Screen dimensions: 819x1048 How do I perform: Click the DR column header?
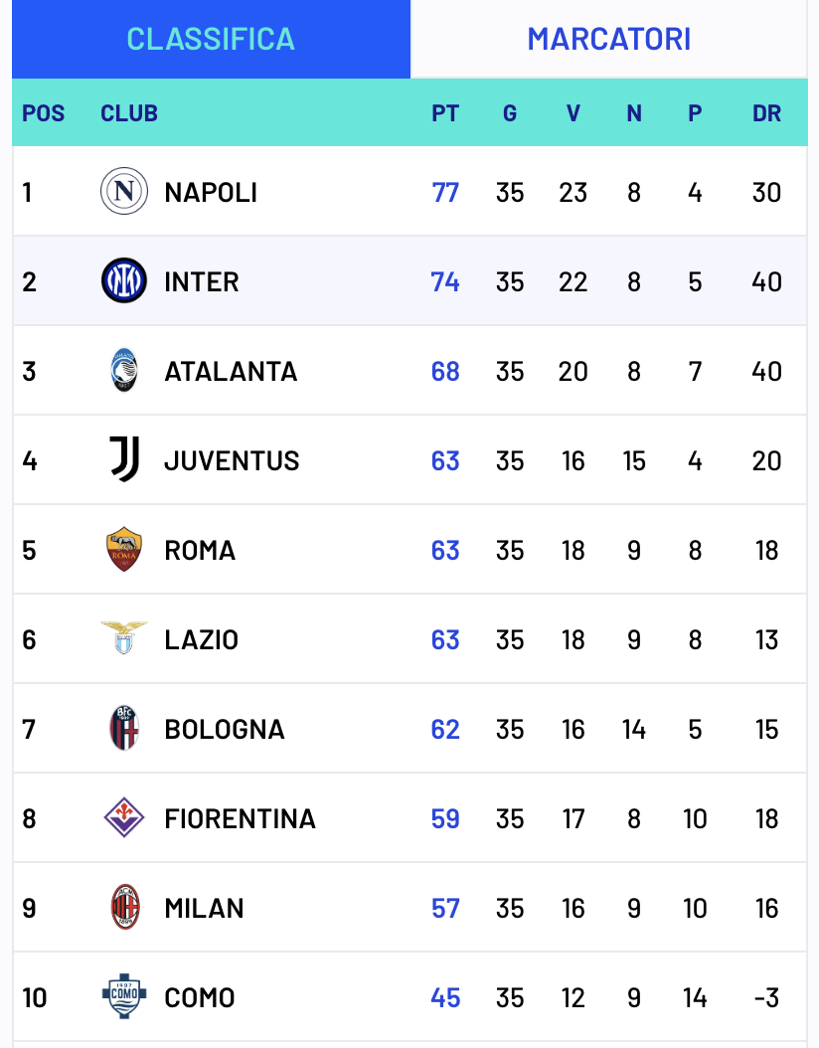tap(766, 113)
